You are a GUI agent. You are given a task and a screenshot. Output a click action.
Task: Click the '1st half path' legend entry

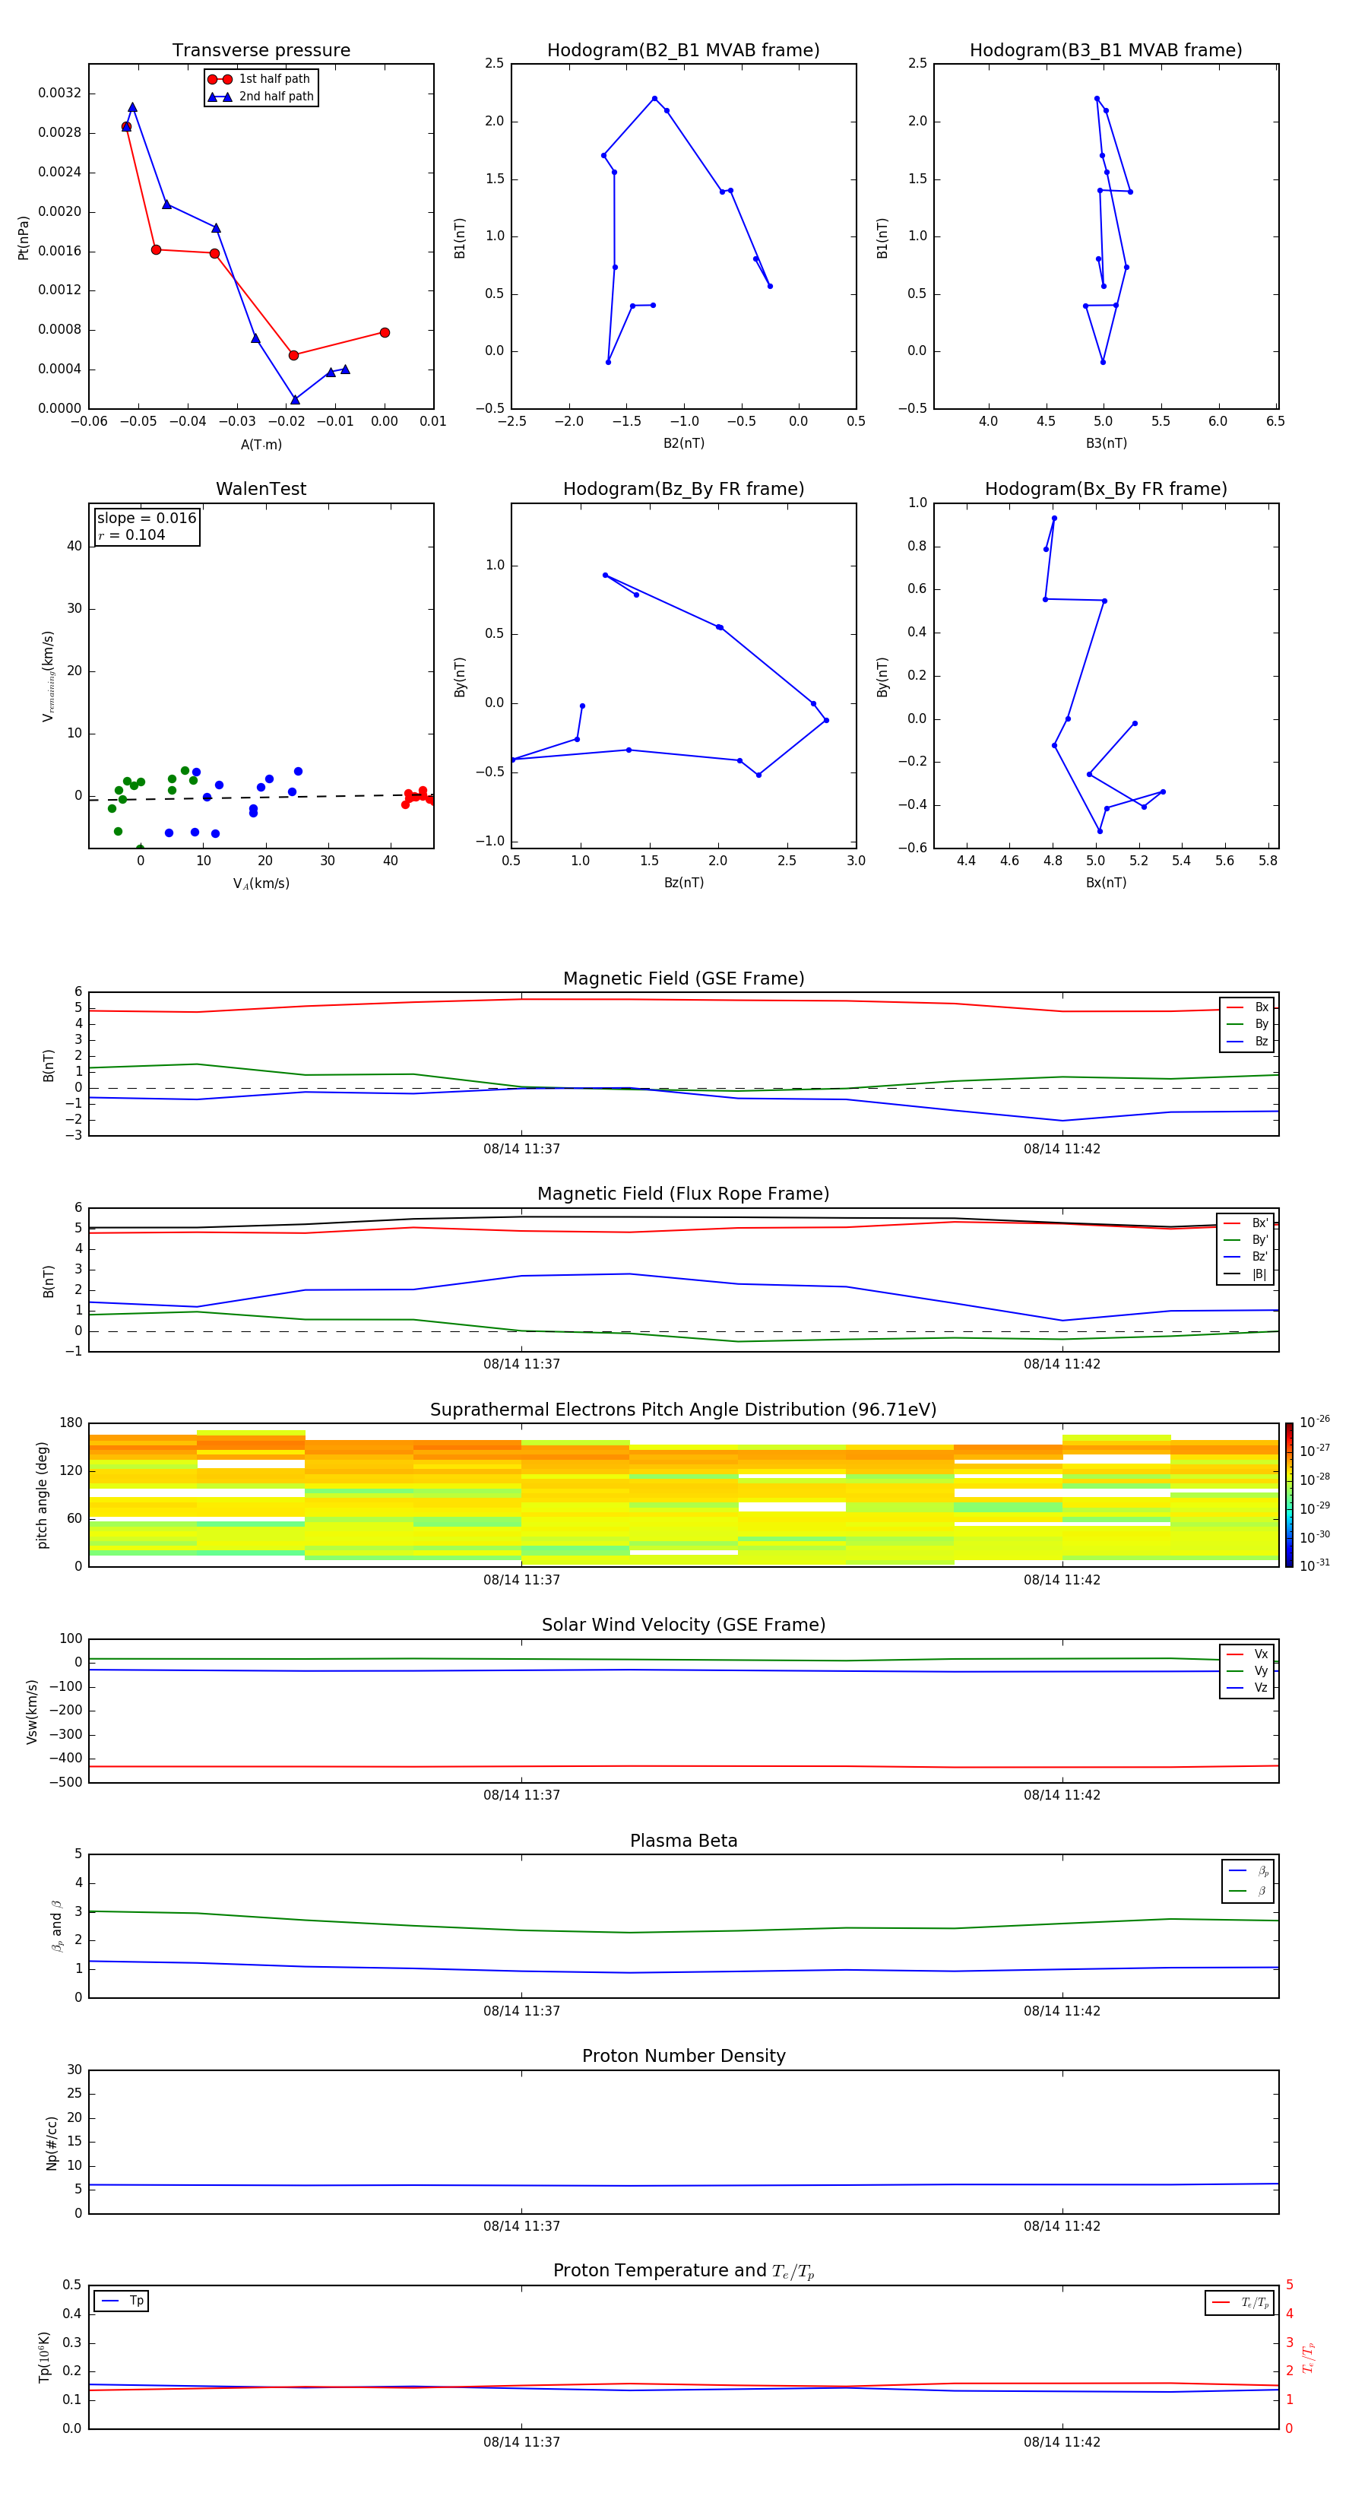(x=260, y=79)
